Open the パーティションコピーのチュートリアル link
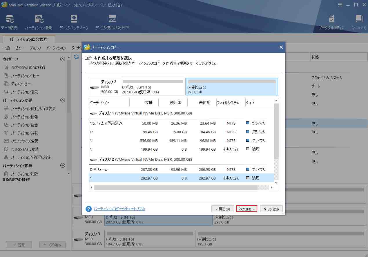The width and height of the screenshot is (368, 257). coord(119,209)
